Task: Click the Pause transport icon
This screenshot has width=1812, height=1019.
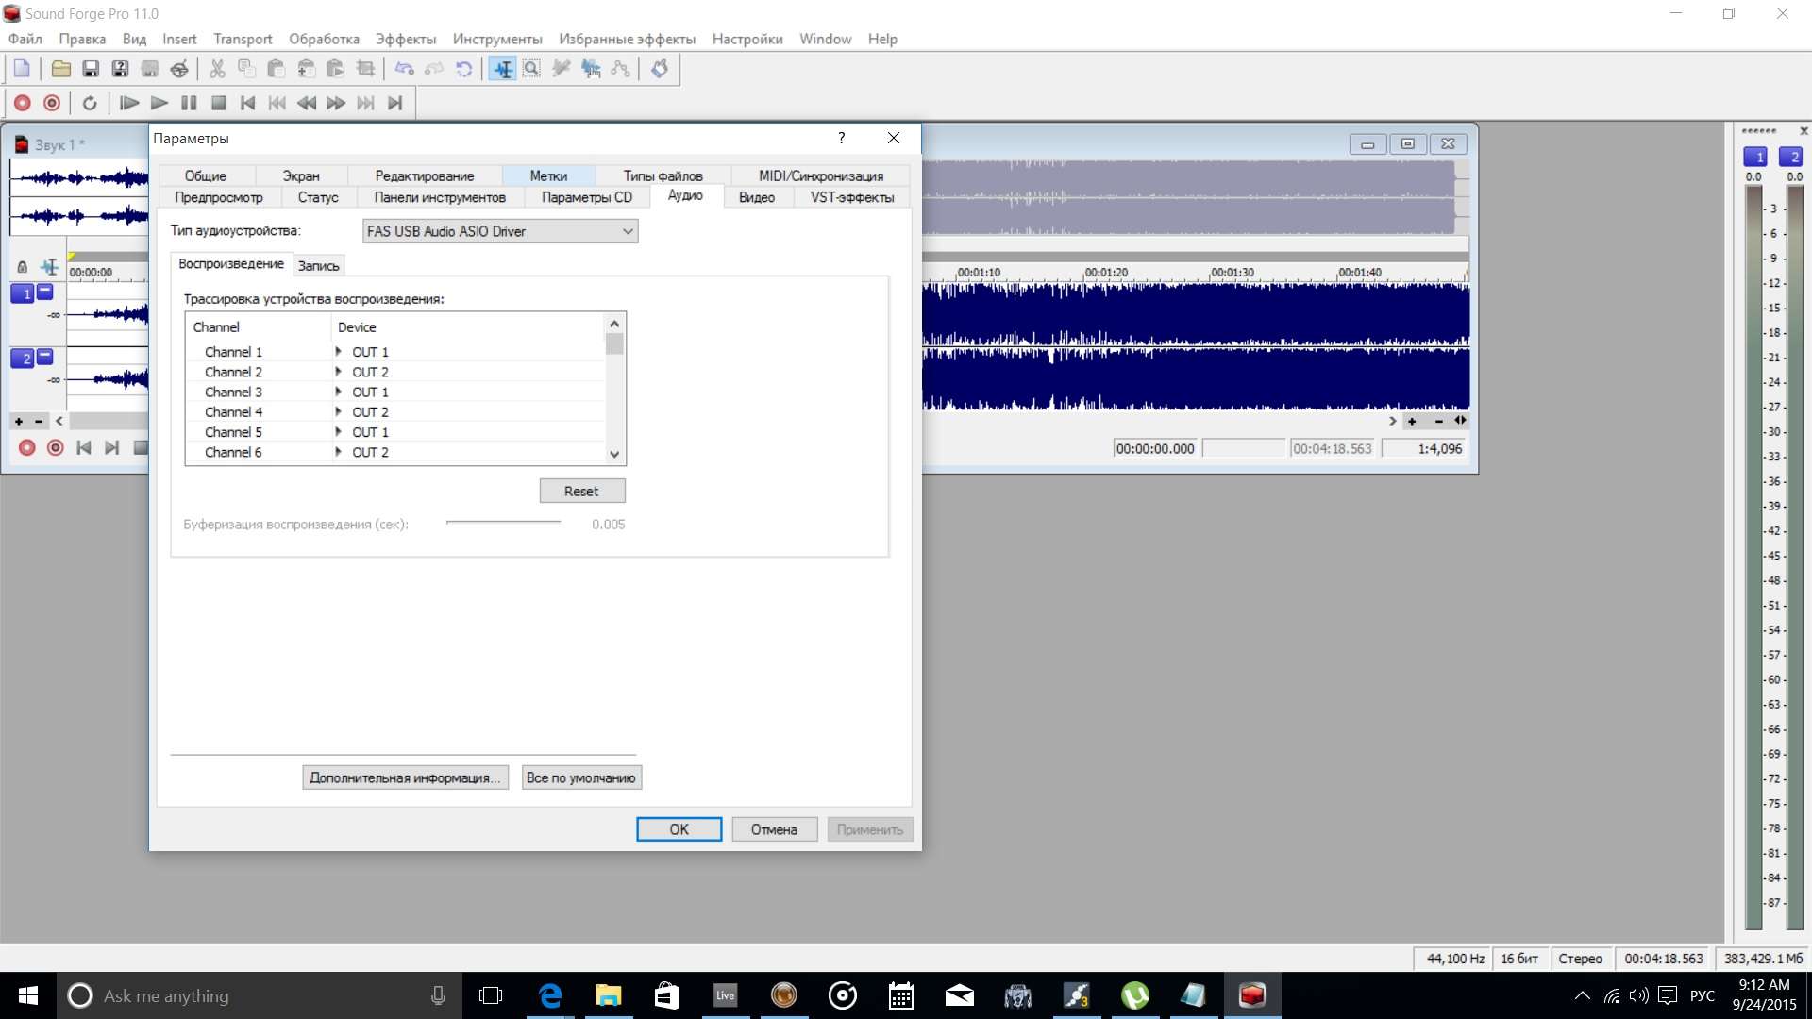Action: 189,103
